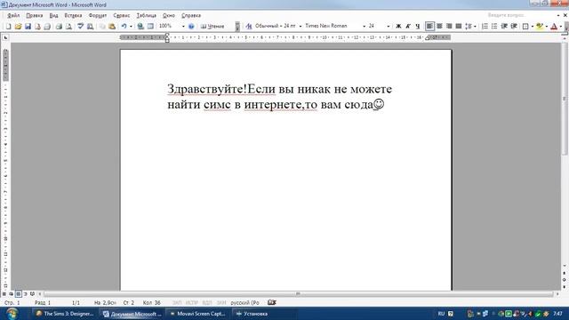Align text to the right
Image resolution: width=569 pixels, height=320 pixels.
(x=449, y=26)
